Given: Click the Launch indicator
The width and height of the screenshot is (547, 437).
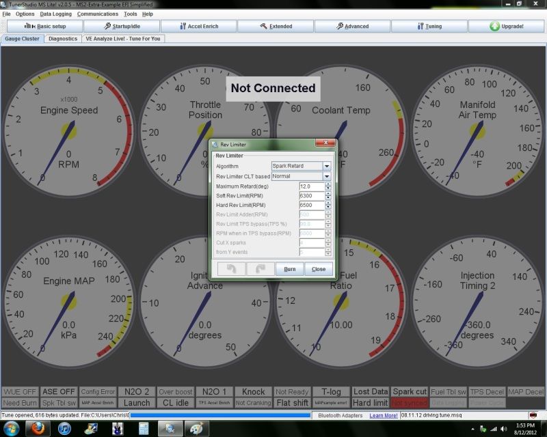Looking at the screenshot, I should (137, 403).
